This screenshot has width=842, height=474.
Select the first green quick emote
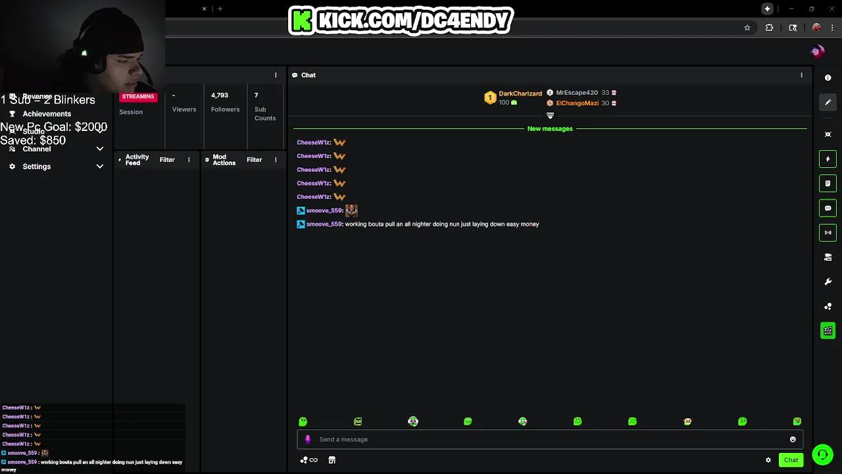point(303,421)
